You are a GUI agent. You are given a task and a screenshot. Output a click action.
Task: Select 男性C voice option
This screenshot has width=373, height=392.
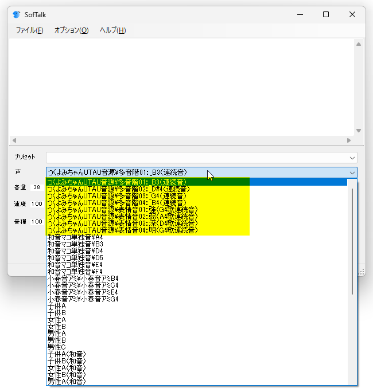pos(56,347)
